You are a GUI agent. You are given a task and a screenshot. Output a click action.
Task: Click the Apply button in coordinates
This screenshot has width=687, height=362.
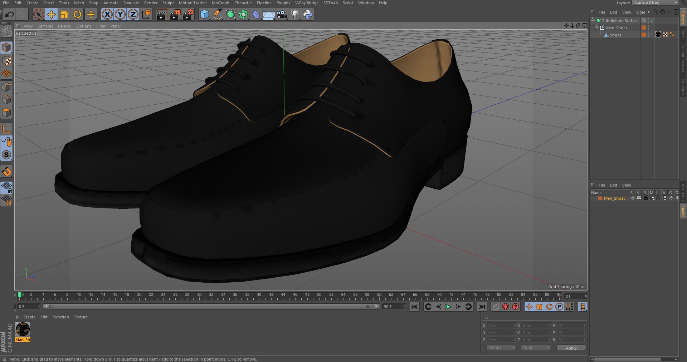click(571, 348)
